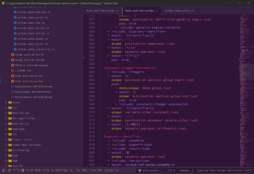Open syntax_test_modules.rs from sidebar
Viewport: 254px width, 174px height.
[x=34, y=12]
